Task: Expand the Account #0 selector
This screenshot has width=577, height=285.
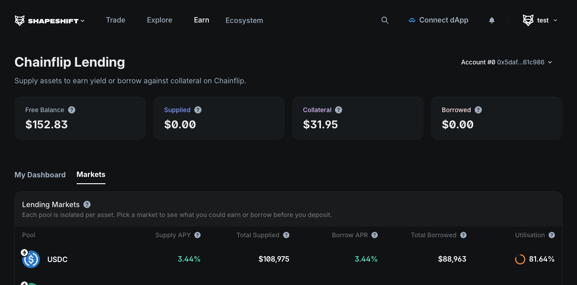Action: point(506,62)
